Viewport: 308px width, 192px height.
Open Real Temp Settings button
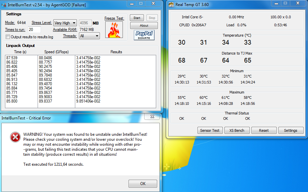coord(291,130)
